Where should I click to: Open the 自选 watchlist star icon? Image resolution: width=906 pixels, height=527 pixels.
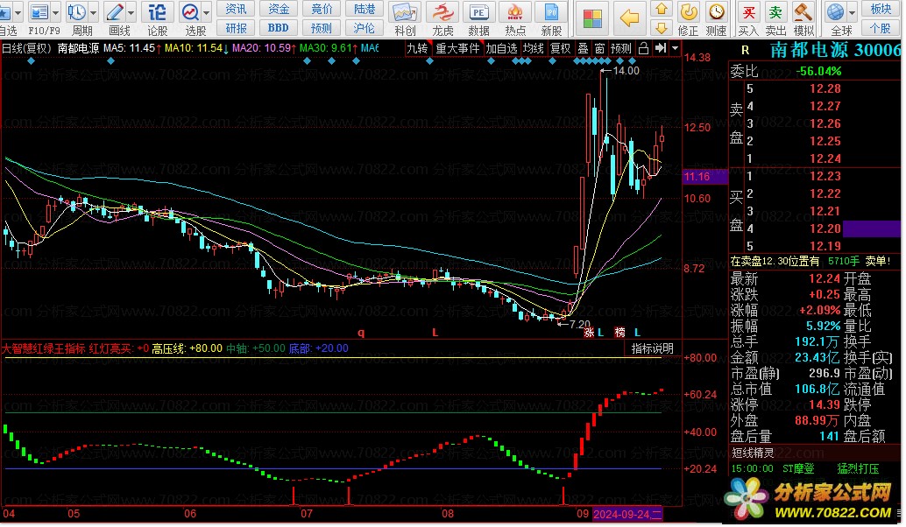(x=4, y=12)
